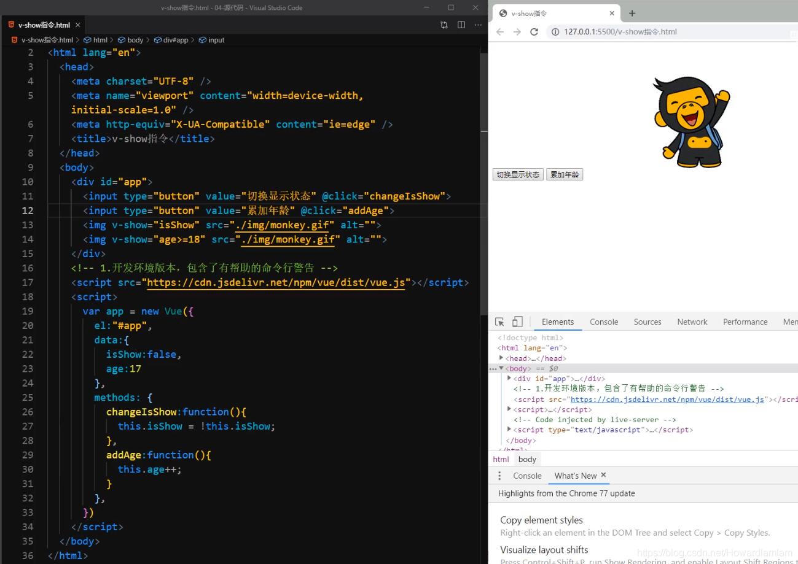Switch to DevTools Performance tab
This screenshot has height=564, width=798.
tap(745, 322)
